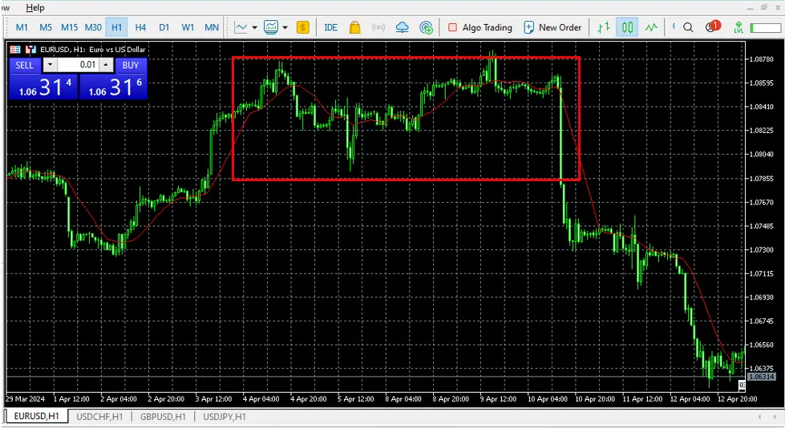Viewport: 785px width, 428px height.
Task: Toggle Algo Trading on
Action: pyautogui.click(x=479, y=27)
